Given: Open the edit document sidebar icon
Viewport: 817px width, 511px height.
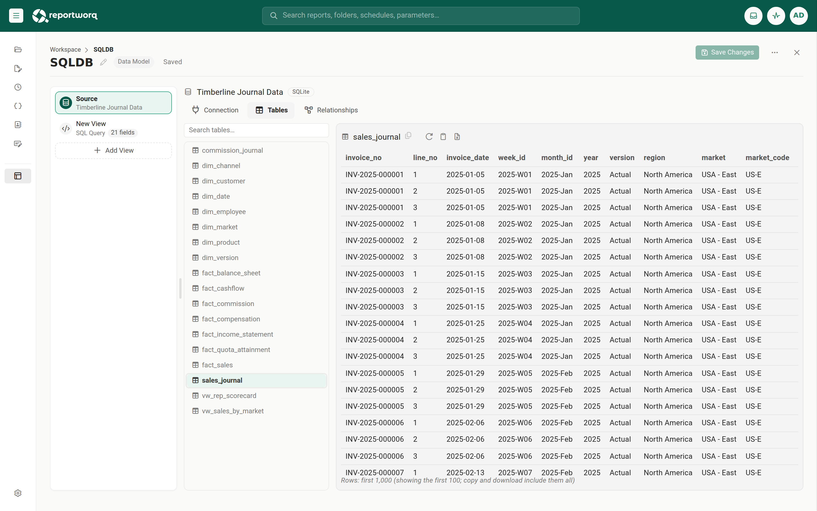Looking at the screenshot, I should [18, 69].
